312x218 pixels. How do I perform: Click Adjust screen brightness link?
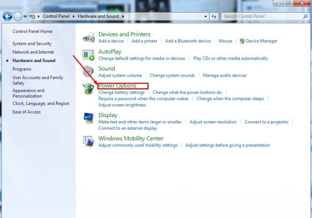point(122,105)
